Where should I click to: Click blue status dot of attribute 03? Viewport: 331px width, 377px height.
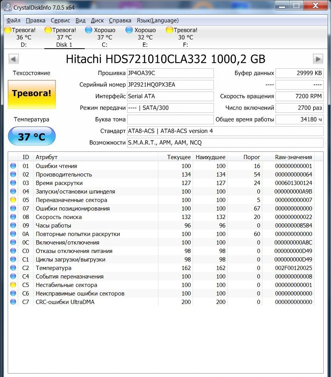click(x=13, y=183)
